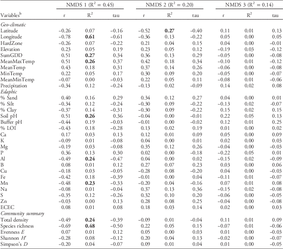Image resolution: width=283 pixels, height=249 pixels.
Task: Click the Precipitation row label
Action: (14, 86)
